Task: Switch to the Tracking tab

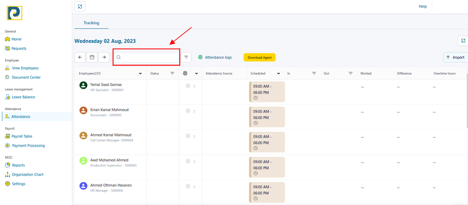Action: pos(91,23)
